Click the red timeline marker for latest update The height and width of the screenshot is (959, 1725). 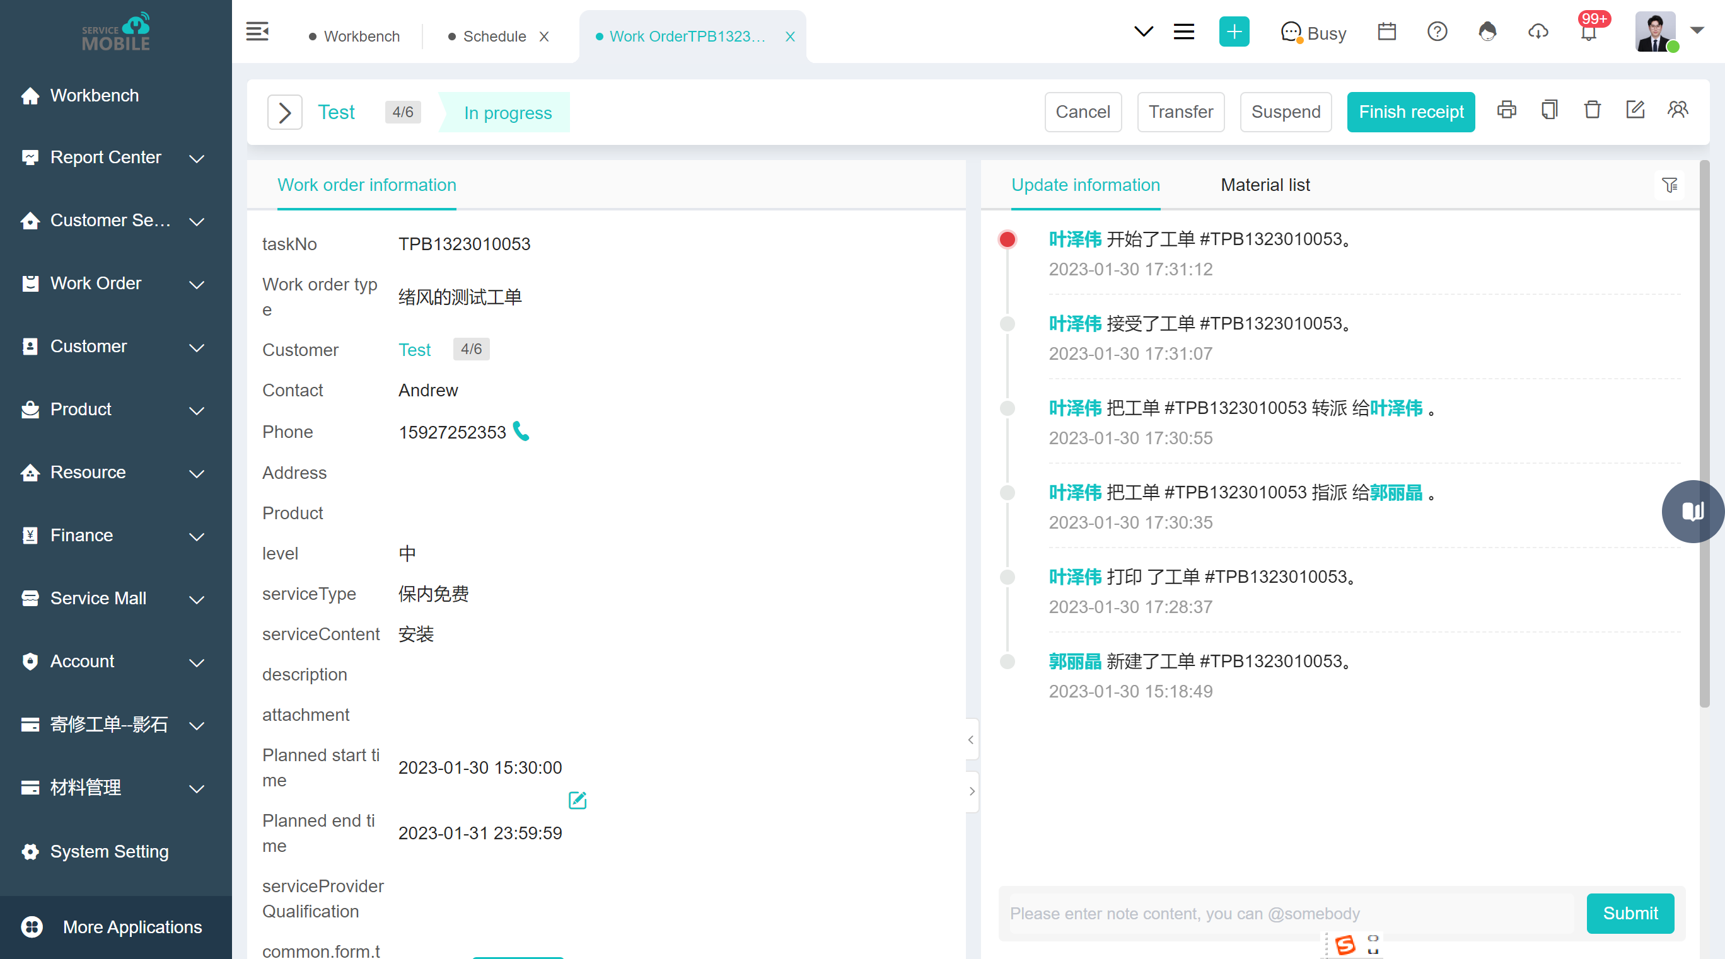point(1006,239)
